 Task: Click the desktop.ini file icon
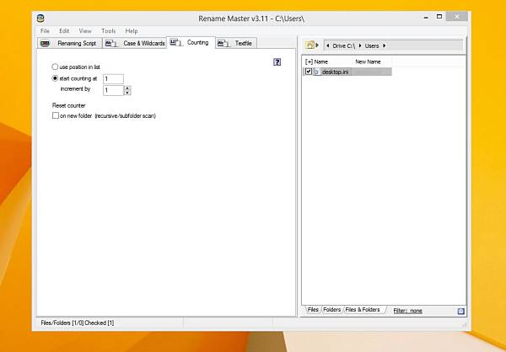click(x=316, y=72)
